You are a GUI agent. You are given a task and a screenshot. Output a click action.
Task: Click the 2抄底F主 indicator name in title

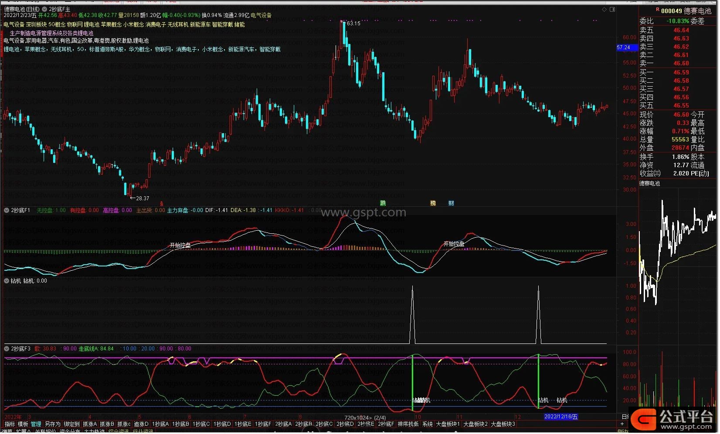tap(59, 9)
